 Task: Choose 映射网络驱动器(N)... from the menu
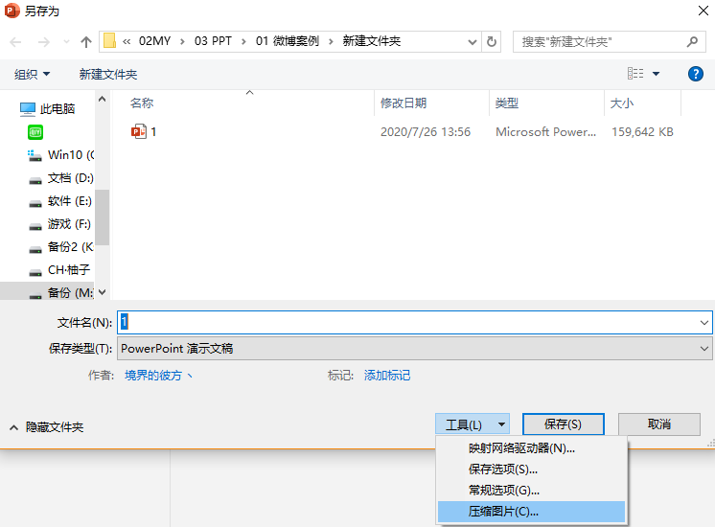pos(531,448)
